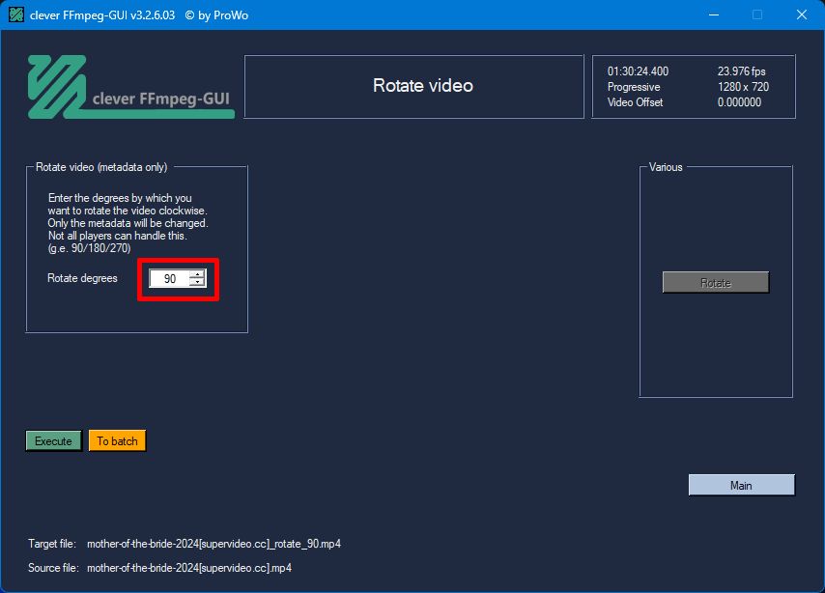The height and width of the screenshot is (593, 825).
Task: Increase rotate degrees with up arrow
Action: tap(197, 274)
